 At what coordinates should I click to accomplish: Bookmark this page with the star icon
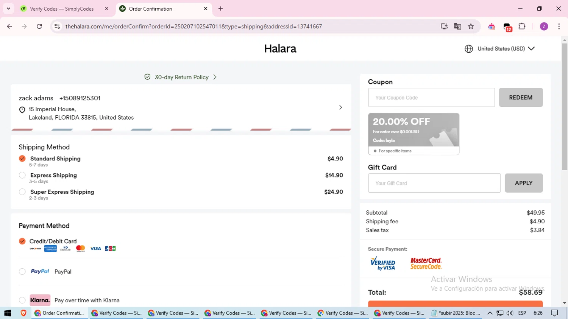[471, 26]
